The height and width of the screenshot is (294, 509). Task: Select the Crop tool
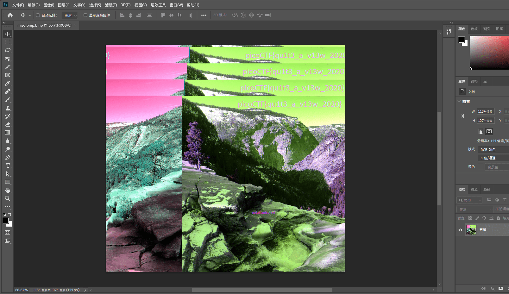pyautogui.click(x=8, y=67)
